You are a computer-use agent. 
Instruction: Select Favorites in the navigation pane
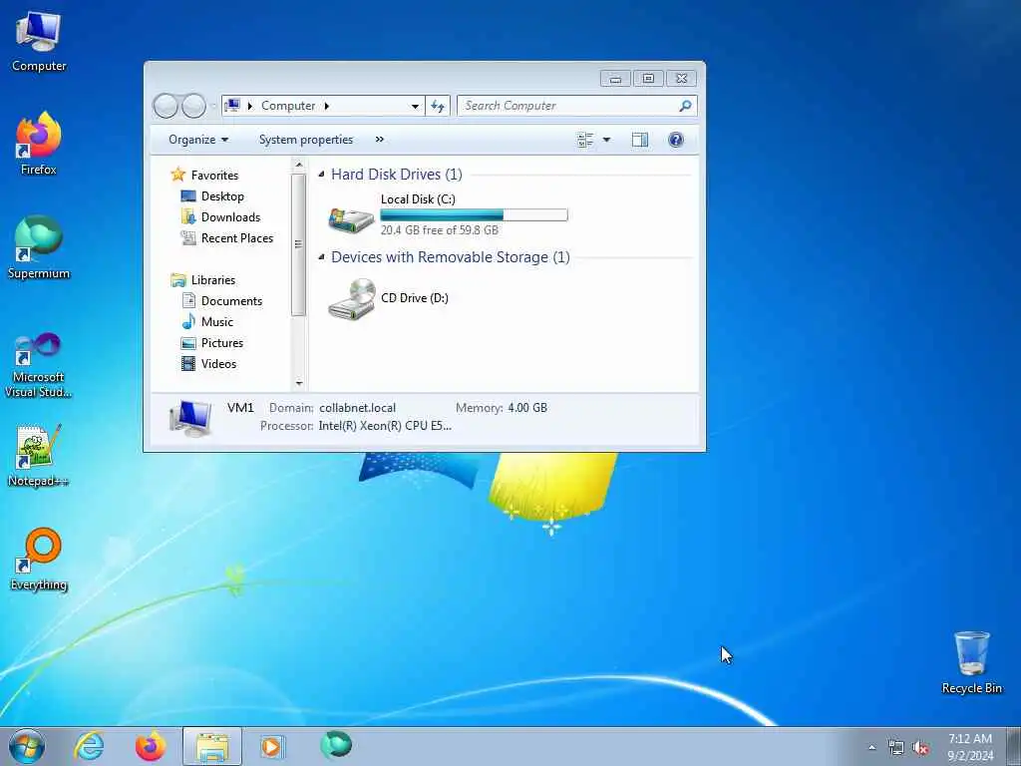click(205, 176)
